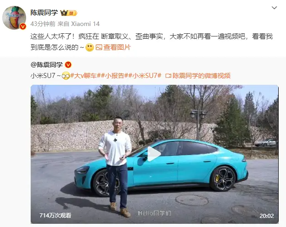This screenshot has width=286, height=227.
Task: Click the 来自 Xiaomi 14 source label
Action: tap(79, 24)
